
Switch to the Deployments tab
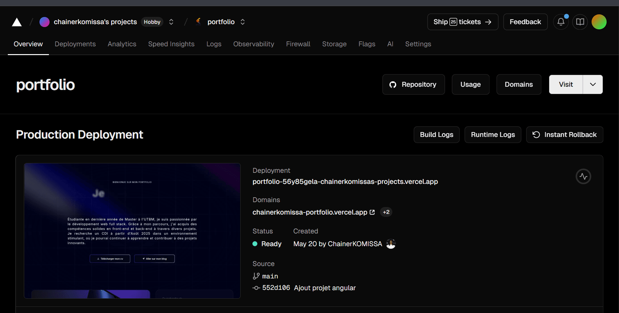tap(75, 44)
